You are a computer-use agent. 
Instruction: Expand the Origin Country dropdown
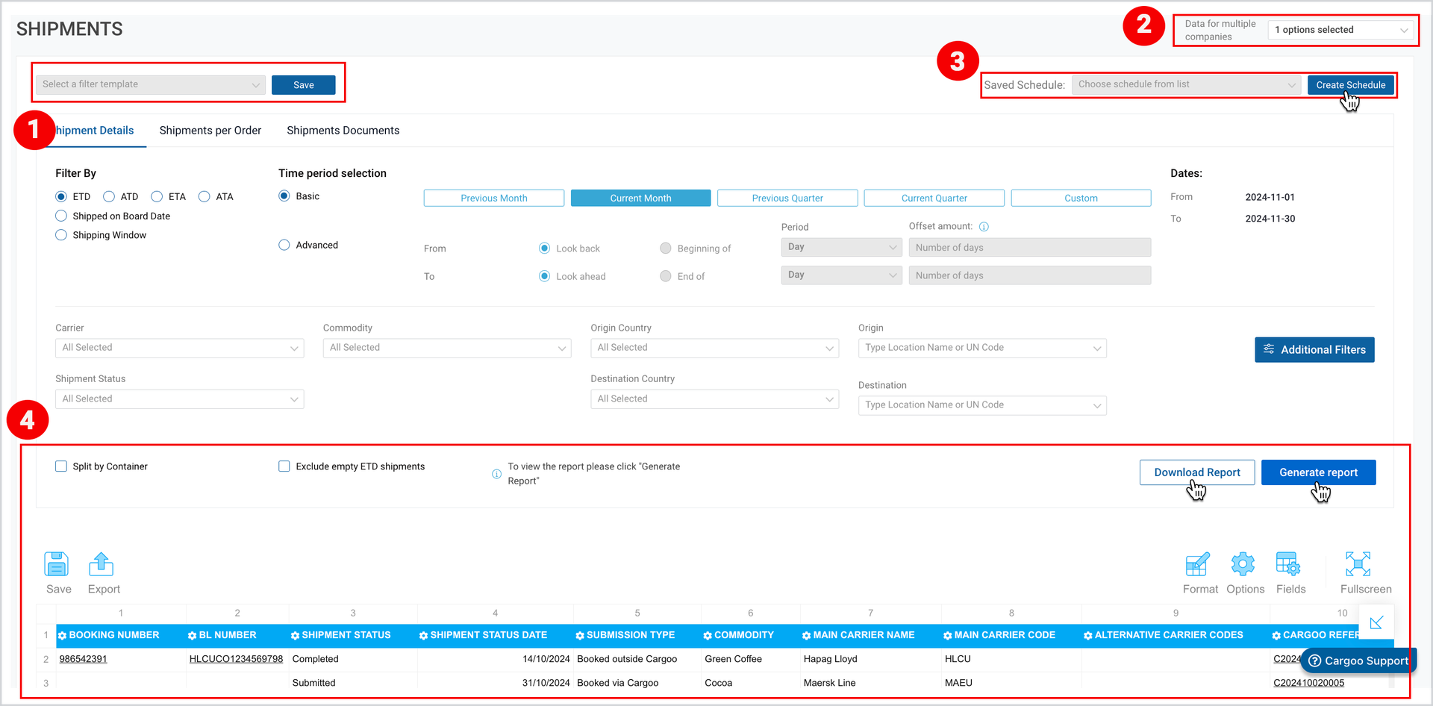click(714, 348)
